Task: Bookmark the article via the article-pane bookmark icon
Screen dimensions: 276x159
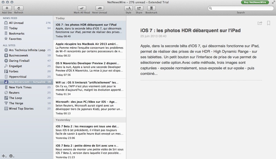Action: point(269,23)
